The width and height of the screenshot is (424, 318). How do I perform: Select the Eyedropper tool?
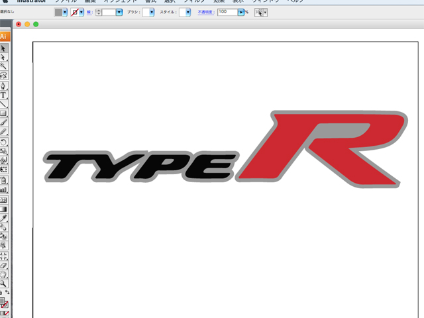click(3, 218)
